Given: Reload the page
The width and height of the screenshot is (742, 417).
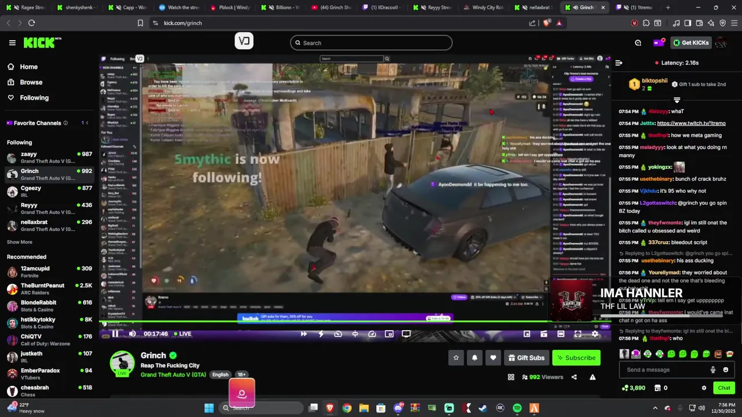Looking at the screenshot, I should tap(31, 23).
